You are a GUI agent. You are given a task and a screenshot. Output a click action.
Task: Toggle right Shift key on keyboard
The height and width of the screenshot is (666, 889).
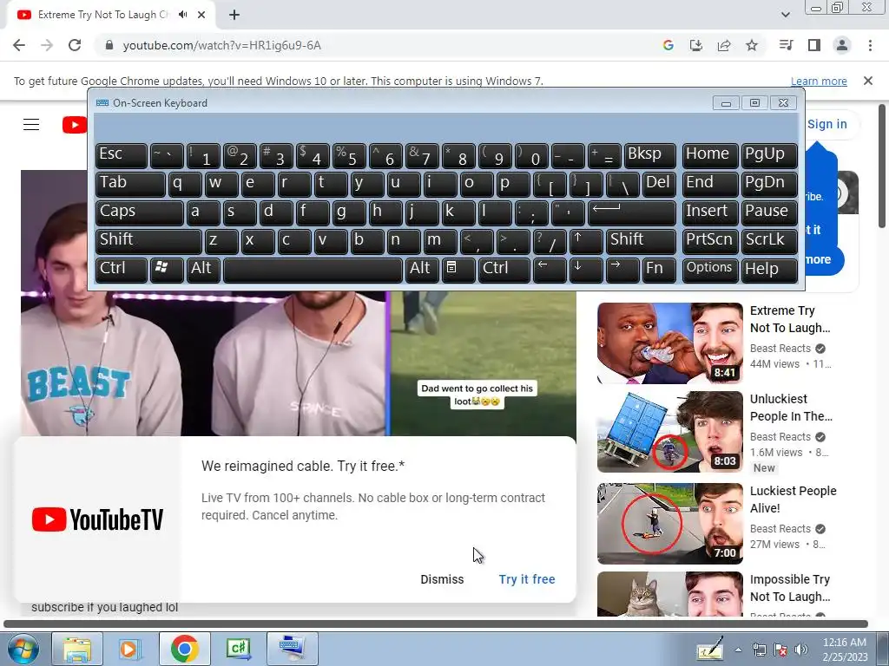[641, 240]
